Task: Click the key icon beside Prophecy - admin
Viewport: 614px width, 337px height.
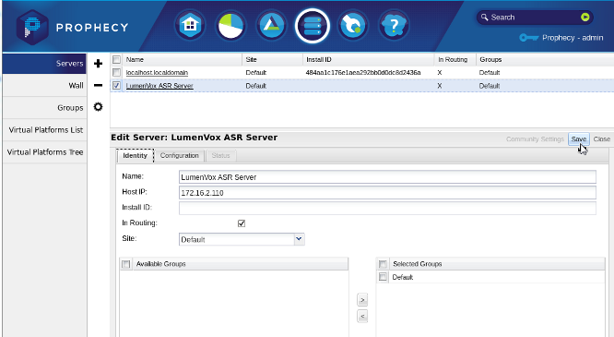Action: tap(528, 38)
